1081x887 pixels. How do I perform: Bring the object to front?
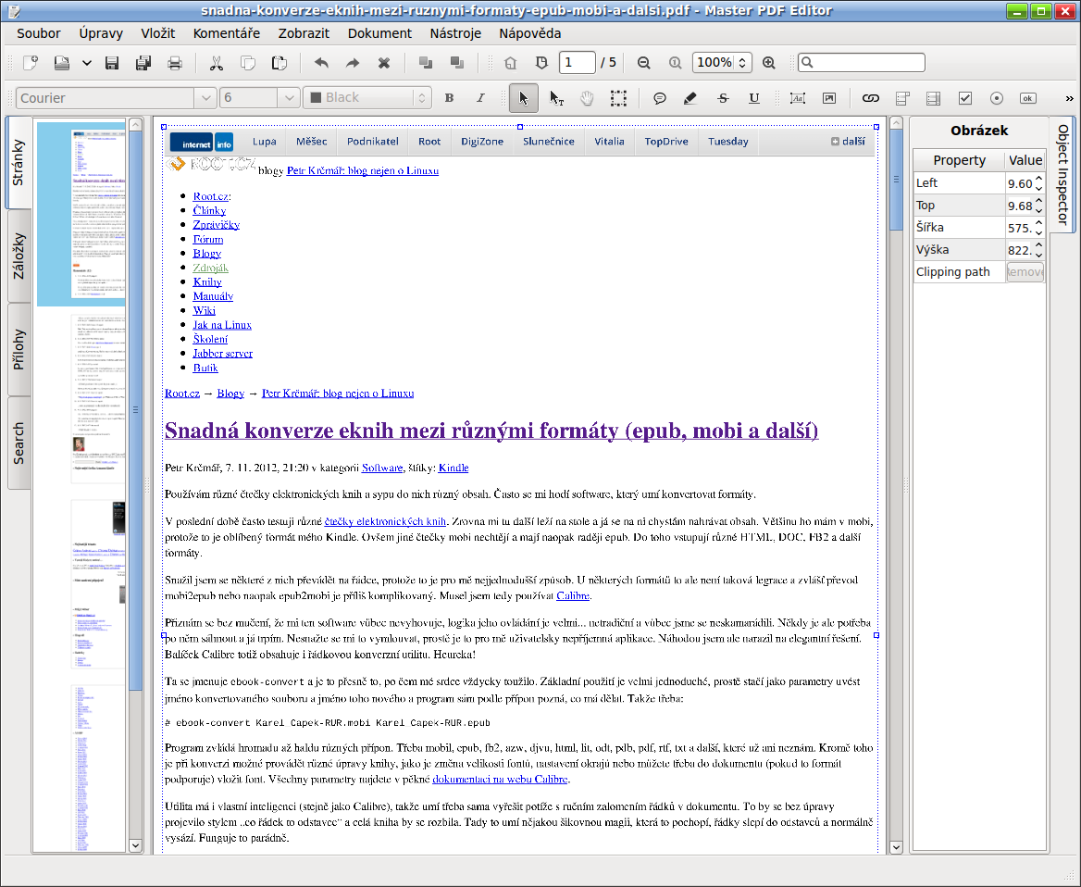pyautogui.click(x=426, y=63)
